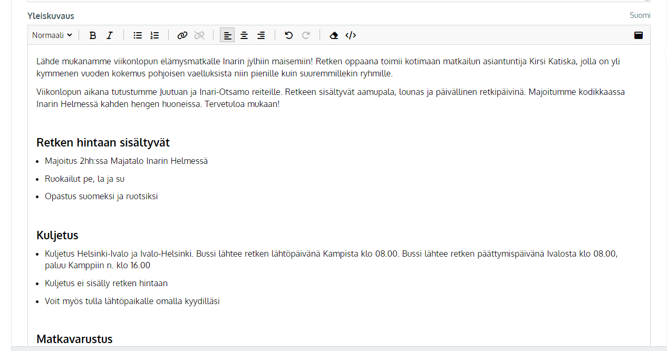Align text to the left
Image resolution: width=667 pixels, height=351 pixels.
coord(227,35)
